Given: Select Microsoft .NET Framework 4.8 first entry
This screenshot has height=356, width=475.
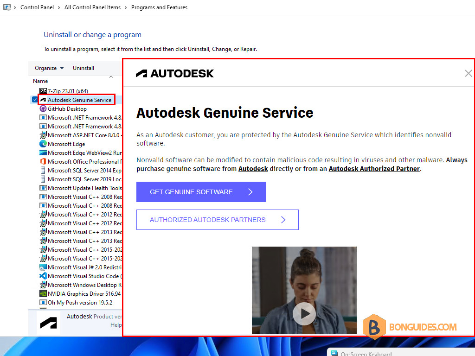Looking at the screenshot, I should pyautogui.click(x=81, y=117).
